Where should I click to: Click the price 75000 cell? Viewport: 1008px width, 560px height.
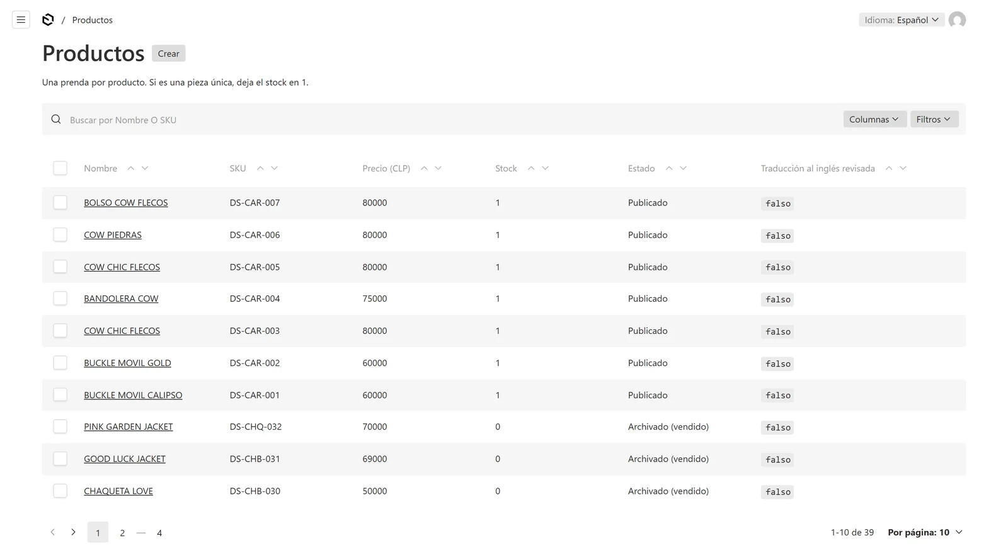(x=375, y=299)
